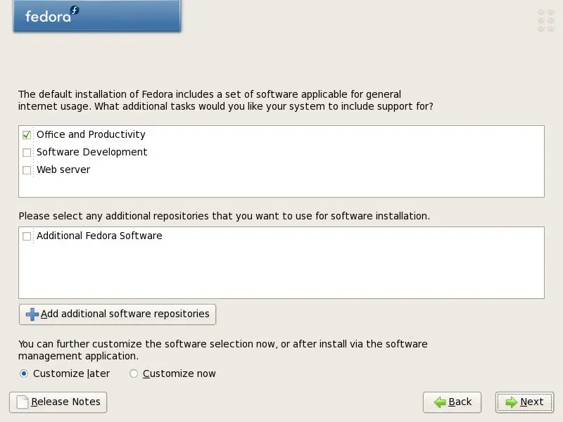Click the green right arrow icon on Next
The image size is (563, 422).
click(512, 402)
